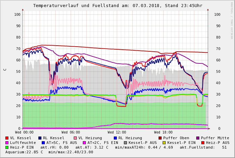Click the dark blue RL Kessel swatch
Image resolution: width=235 pixels, height=158 pixels.
pyautogui.click(x=40, y=138)
